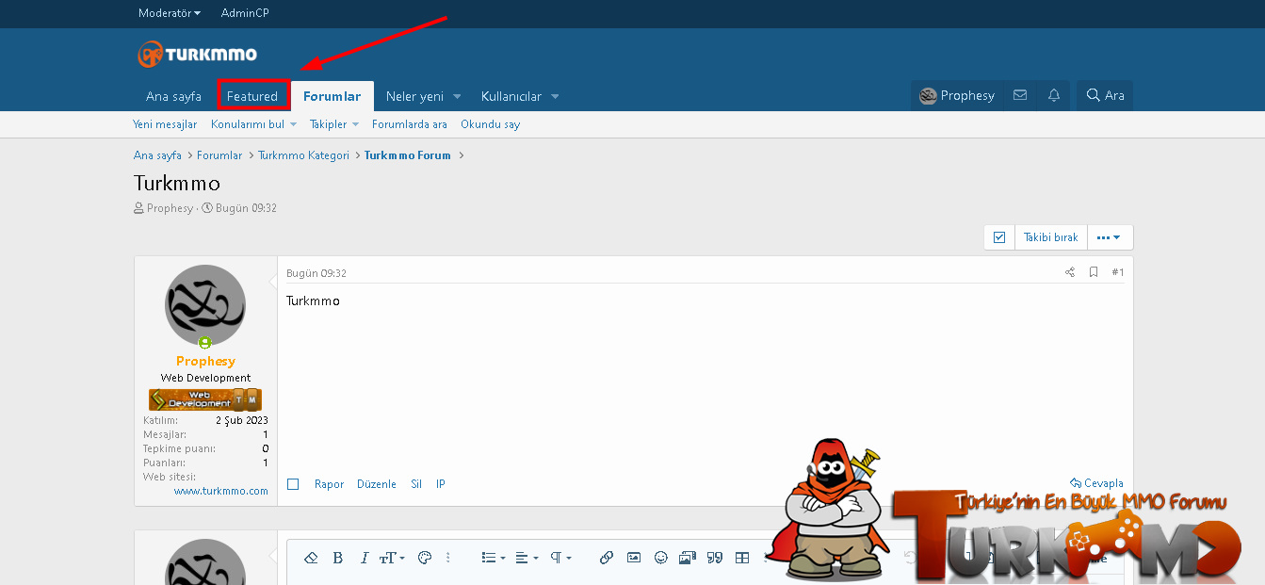This screenshot has width=1265, height=585.
Task: Tick the selection checkbox beside Rapor
Action: [x=293, y=484]
